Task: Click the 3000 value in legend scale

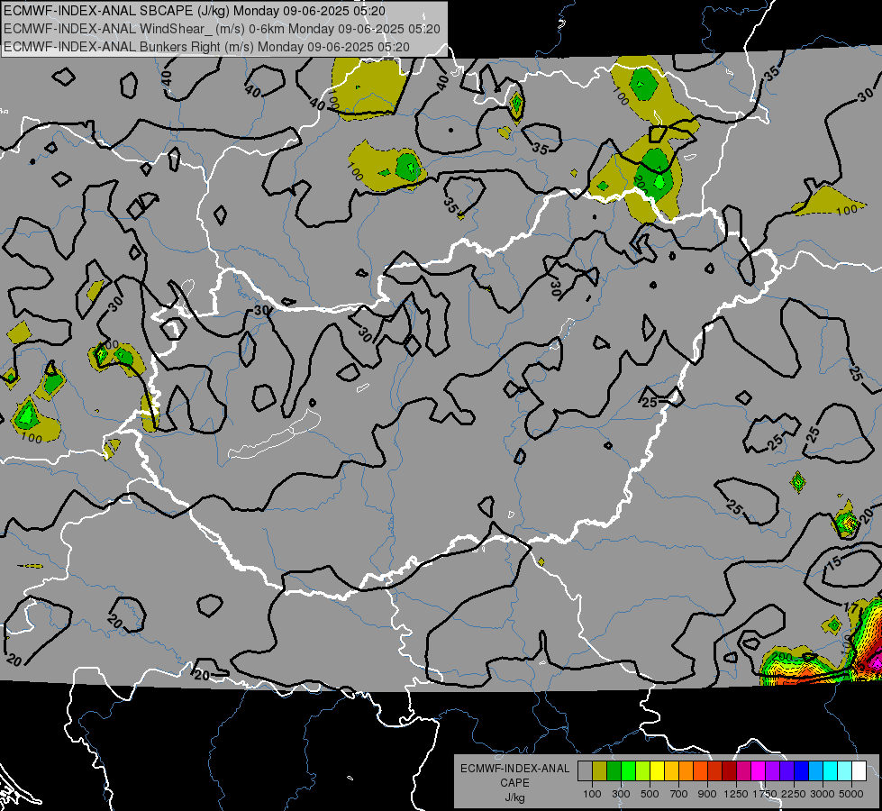Action: [823, 794]
